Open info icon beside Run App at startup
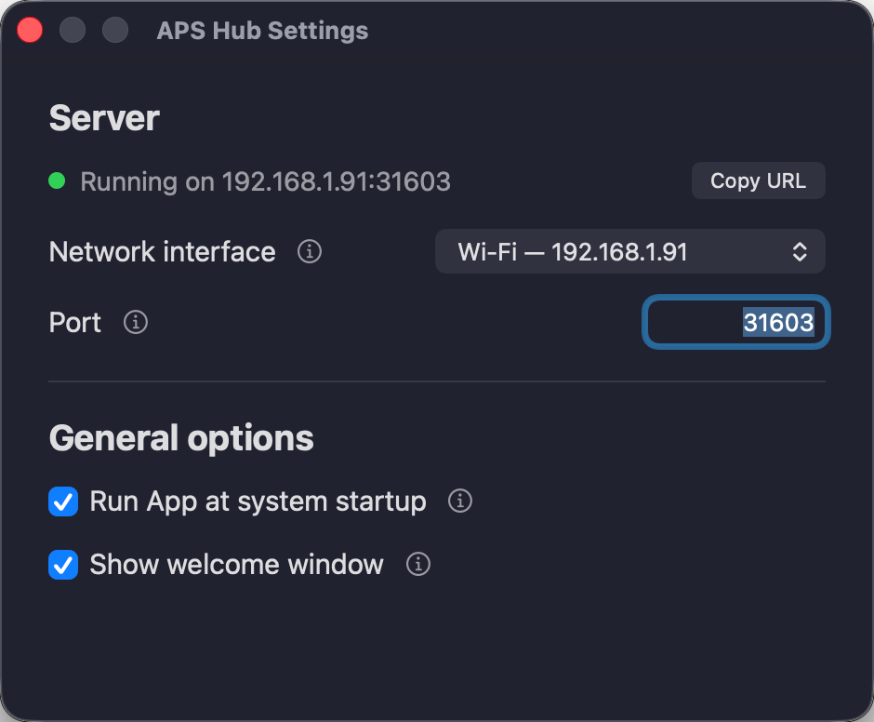The height and width of the screenshot is (722, 874). click(x=460, y=501)
